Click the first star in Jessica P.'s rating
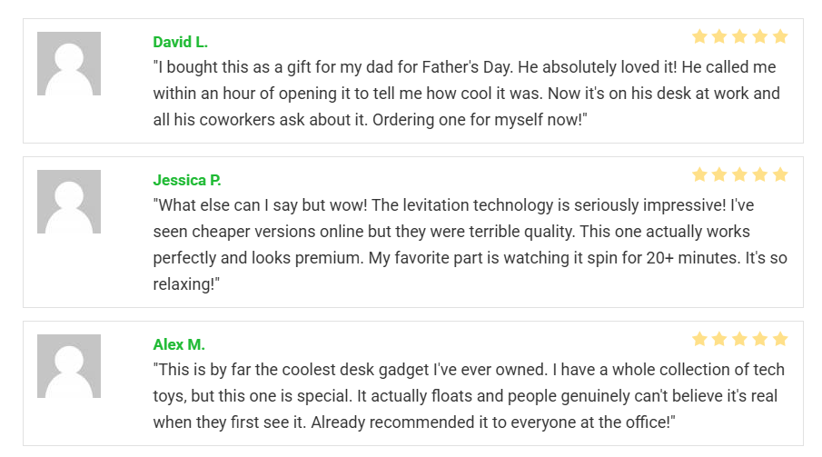Viewport: 822px width, 457px height. coord(699,174)
